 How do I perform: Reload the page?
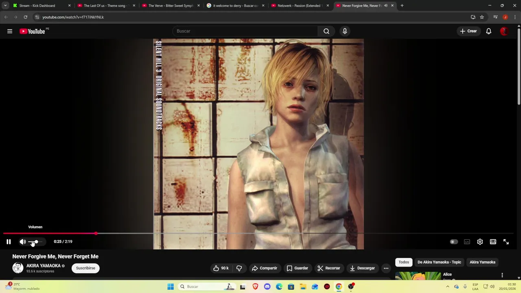pyautogui.click(x=25, y=17)
